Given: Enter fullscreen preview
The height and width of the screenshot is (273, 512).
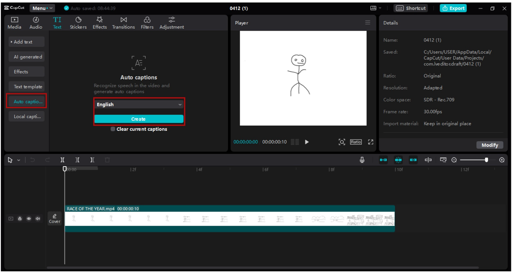Looking at the screenshot, I should 371,142.
